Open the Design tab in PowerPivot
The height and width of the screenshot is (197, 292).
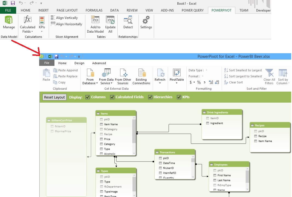(79, 63)
